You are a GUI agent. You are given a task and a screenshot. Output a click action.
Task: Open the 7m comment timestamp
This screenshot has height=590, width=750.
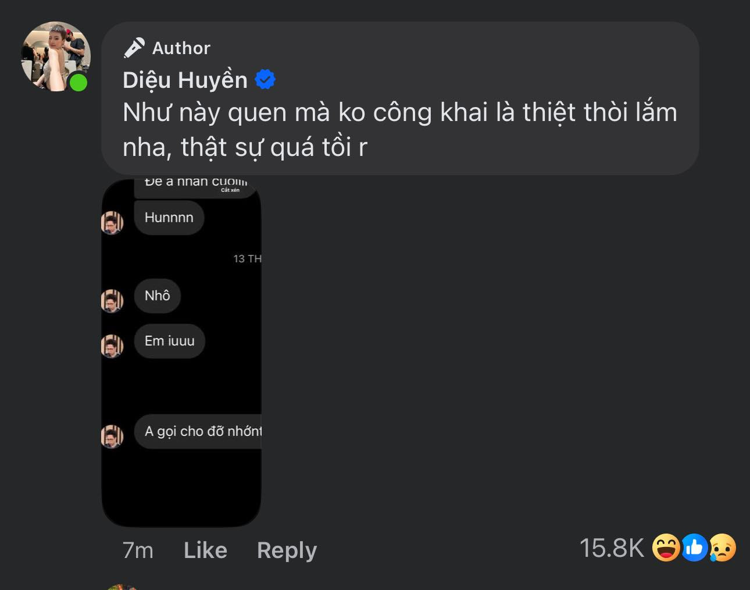(x=138, y=550)
